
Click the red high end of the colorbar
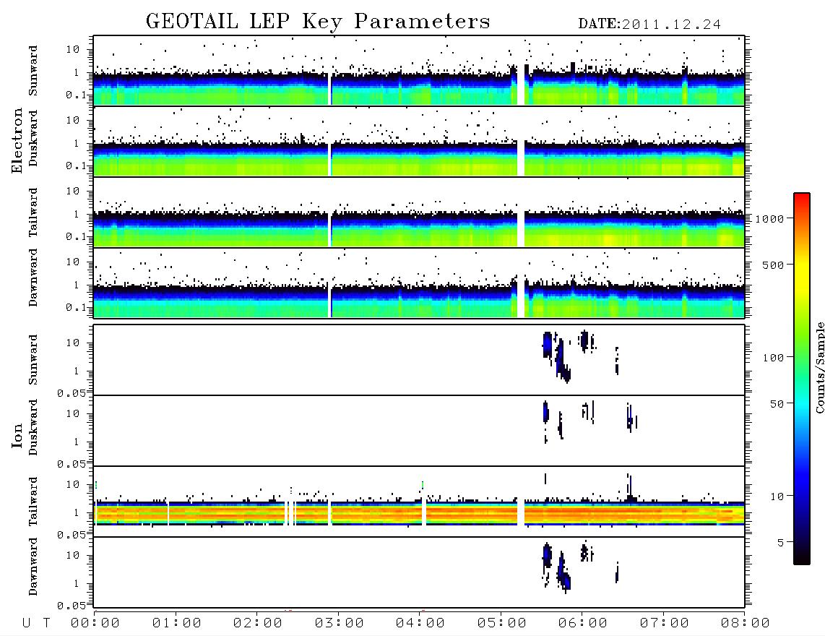pos(802,199)
